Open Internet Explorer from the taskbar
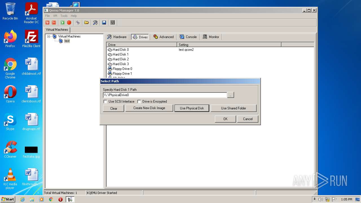The image size is (361, 203). click(x=22, y=199)
